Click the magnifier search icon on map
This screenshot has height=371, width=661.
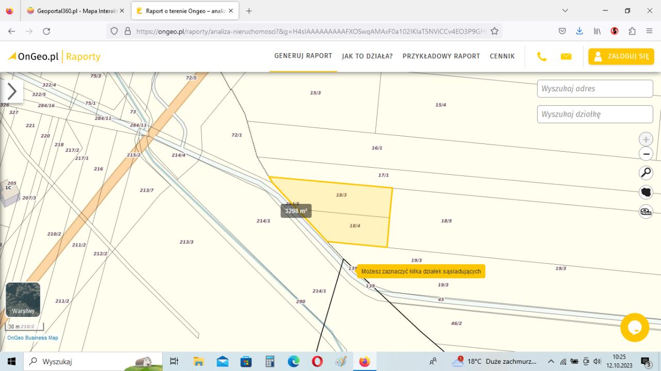click(646, 173)
